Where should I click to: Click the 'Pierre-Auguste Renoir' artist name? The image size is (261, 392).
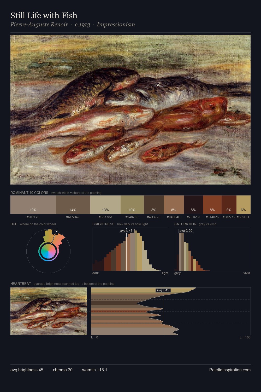(39, 25)
